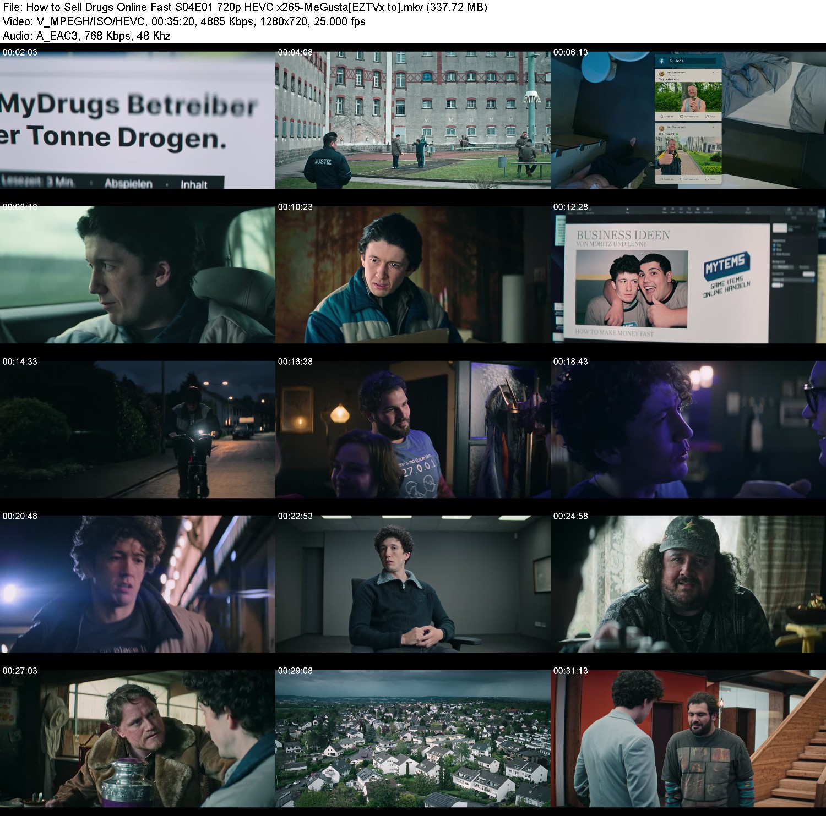Viewport: 826px width, 816px height.
Task: Click the Audio A_EAC3 info line
Action: [86, 36]
